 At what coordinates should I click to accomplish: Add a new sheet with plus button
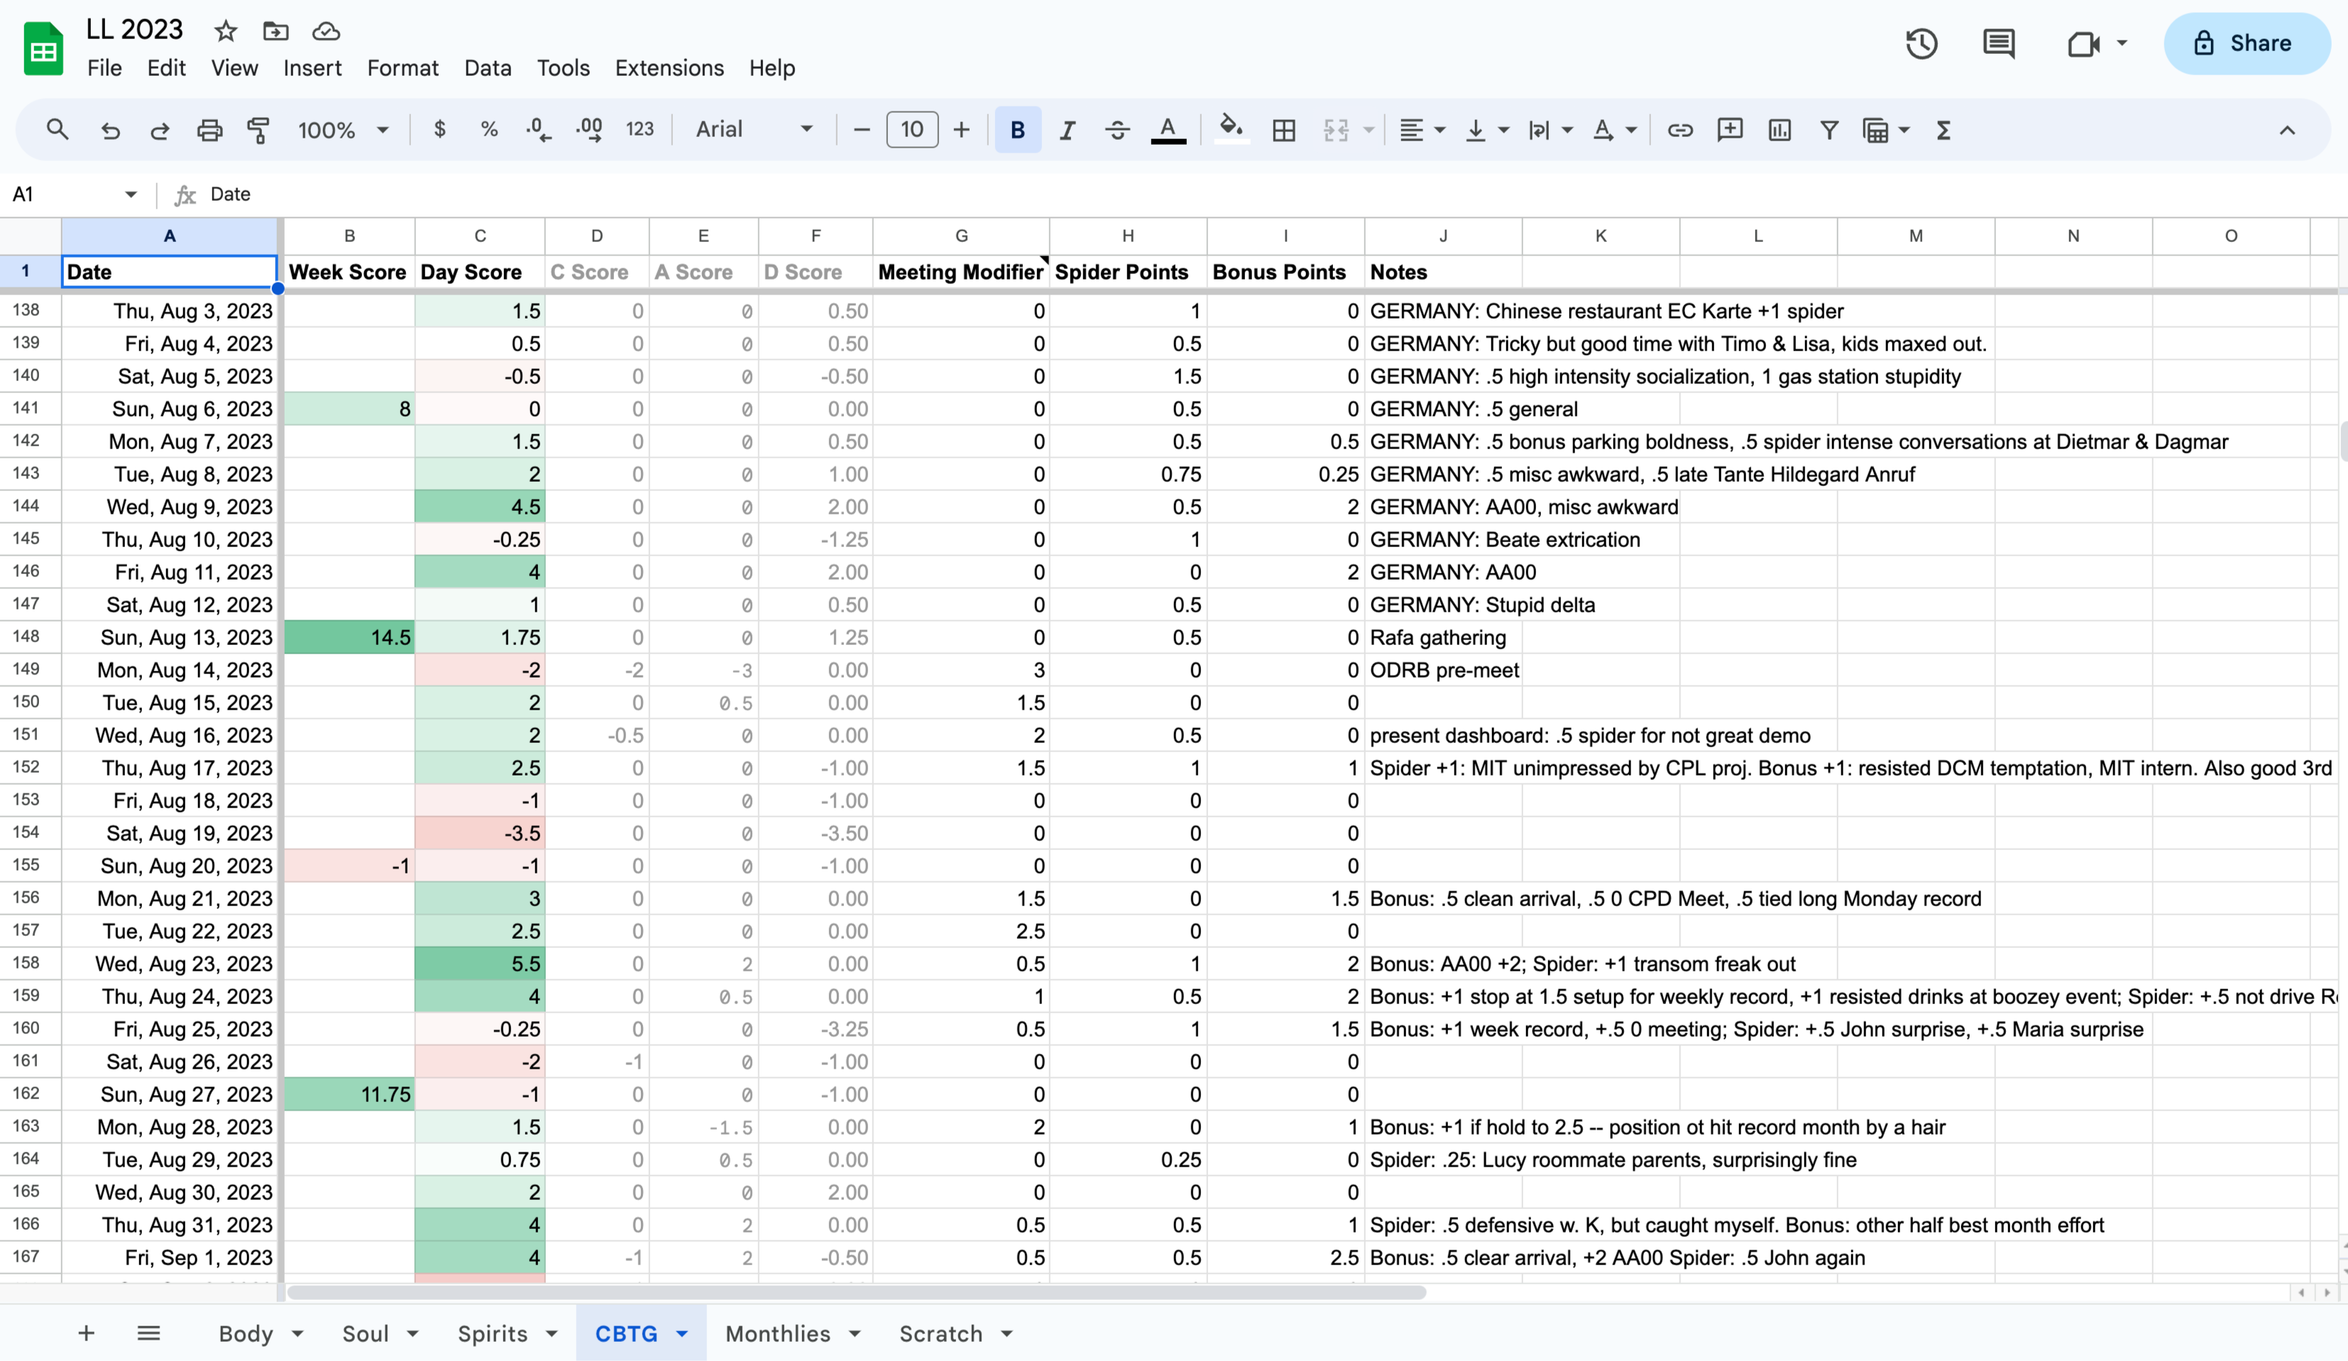coord(86,1333)
